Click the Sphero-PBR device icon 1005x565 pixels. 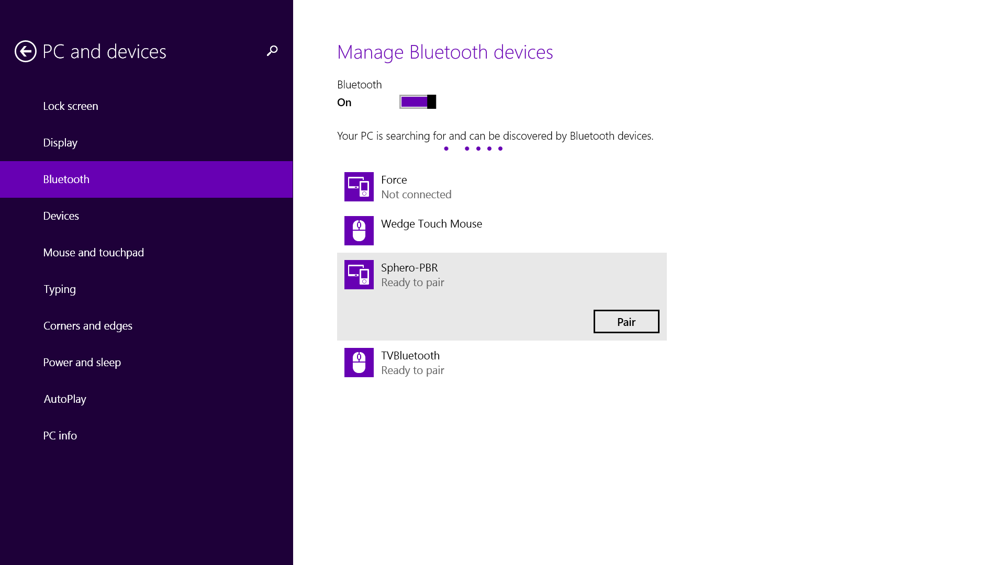pyautogui.click(x=359, y=275)
